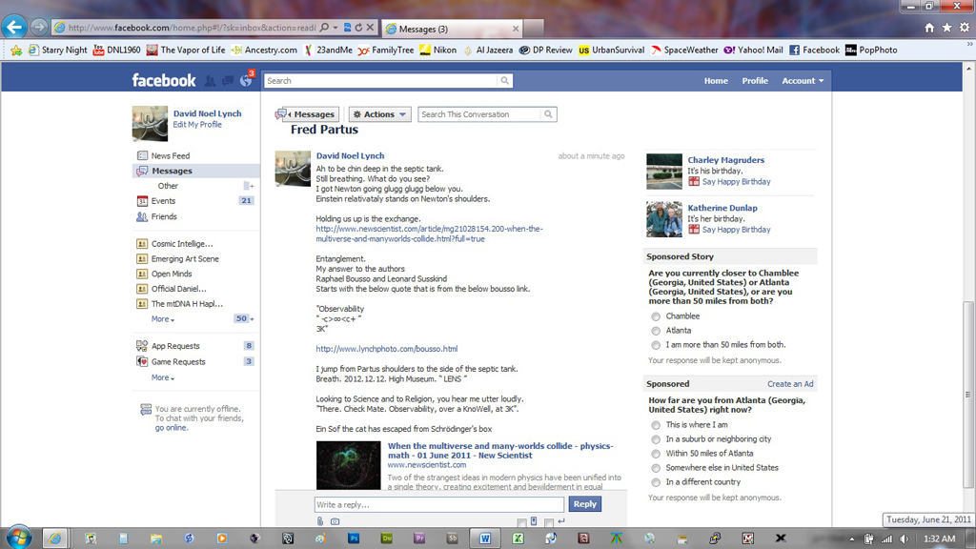Select the Atlanta radio option
The width and height of the screenshot is (976, 549).
656,331
